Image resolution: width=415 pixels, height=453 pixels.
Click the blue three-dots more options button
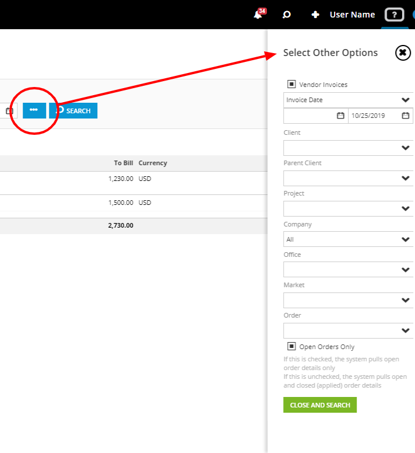[34, 110]
